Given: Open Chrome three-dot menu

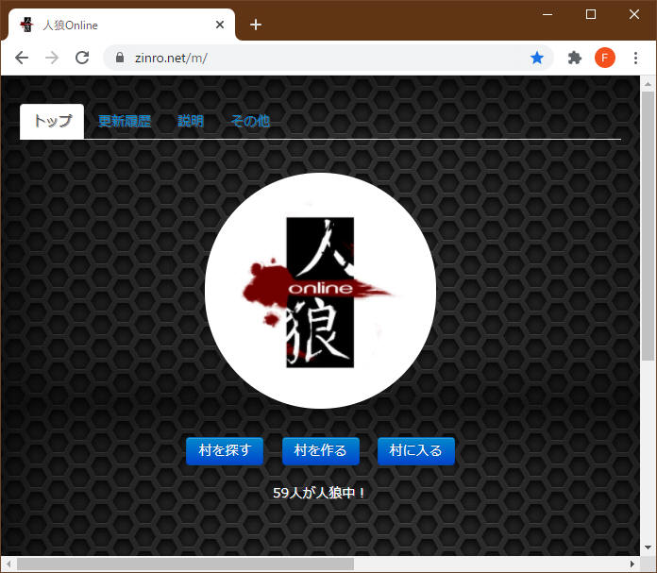Looking at the screenshot, I should tap(635, 58).
